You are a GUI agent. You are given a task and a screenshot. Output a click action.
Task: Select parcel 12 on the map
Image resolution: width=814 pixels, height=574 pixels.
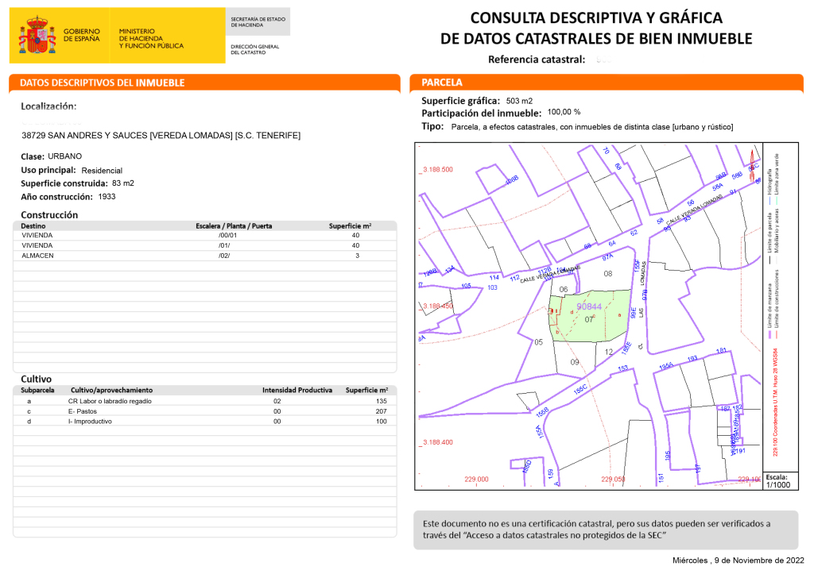point(608,352)
